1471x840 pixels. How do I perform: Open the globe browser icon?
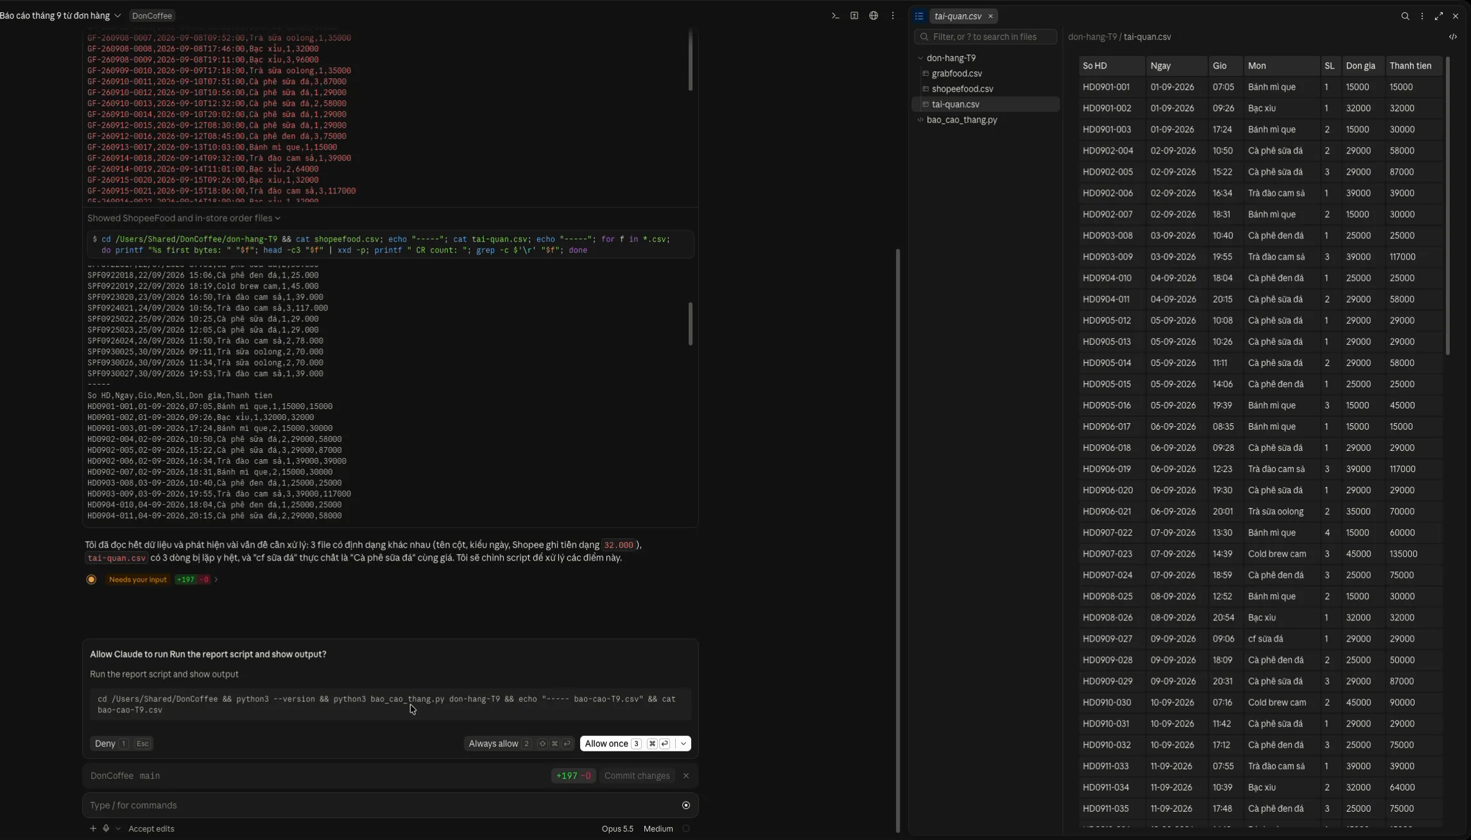[873, 15]
